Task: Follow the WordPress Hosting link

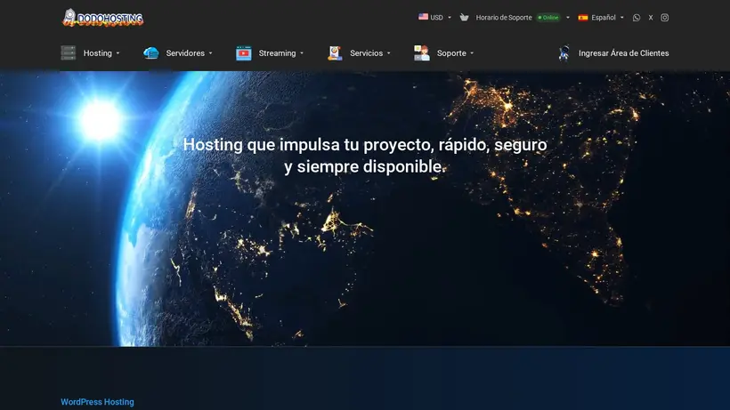Action: coord(97,402)
